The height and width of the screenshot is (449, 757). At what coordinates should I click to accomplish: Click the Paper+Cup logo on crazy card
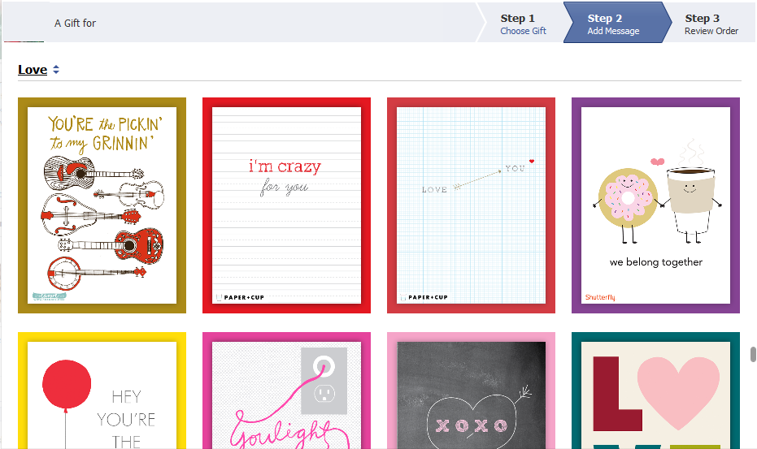(x=239, y=297)
